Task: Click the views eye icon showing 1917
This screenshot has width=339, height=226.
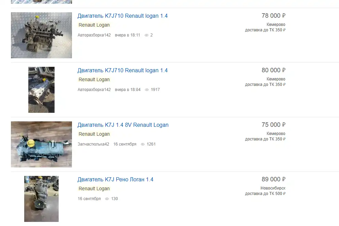Action: coord(147,90)
